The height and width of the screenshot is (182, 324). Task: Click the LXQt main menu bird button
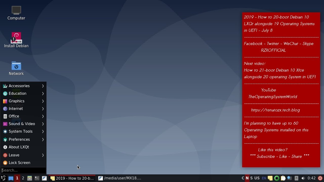[x=4, y=178]
